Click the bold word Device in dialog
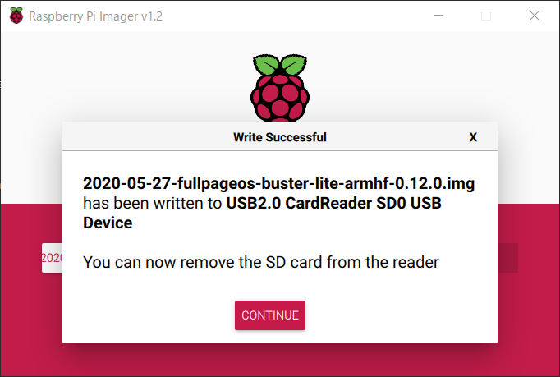 tap(108, 223)
